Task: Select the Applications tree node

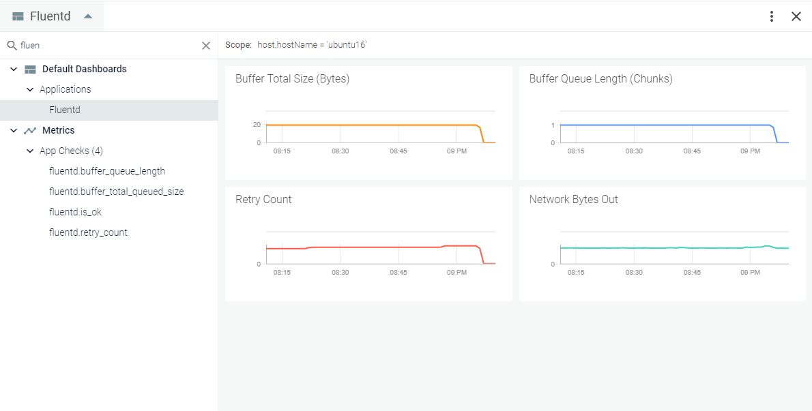Action: (x=66, y=89)
